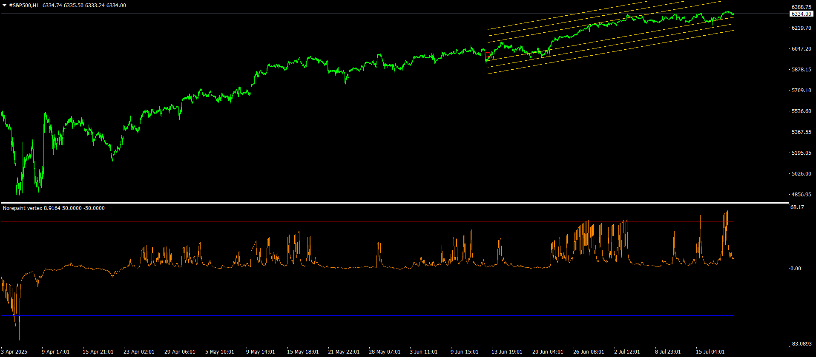
Task: Click the 6334.74 open price in header
Action: [x=52, y=6]
